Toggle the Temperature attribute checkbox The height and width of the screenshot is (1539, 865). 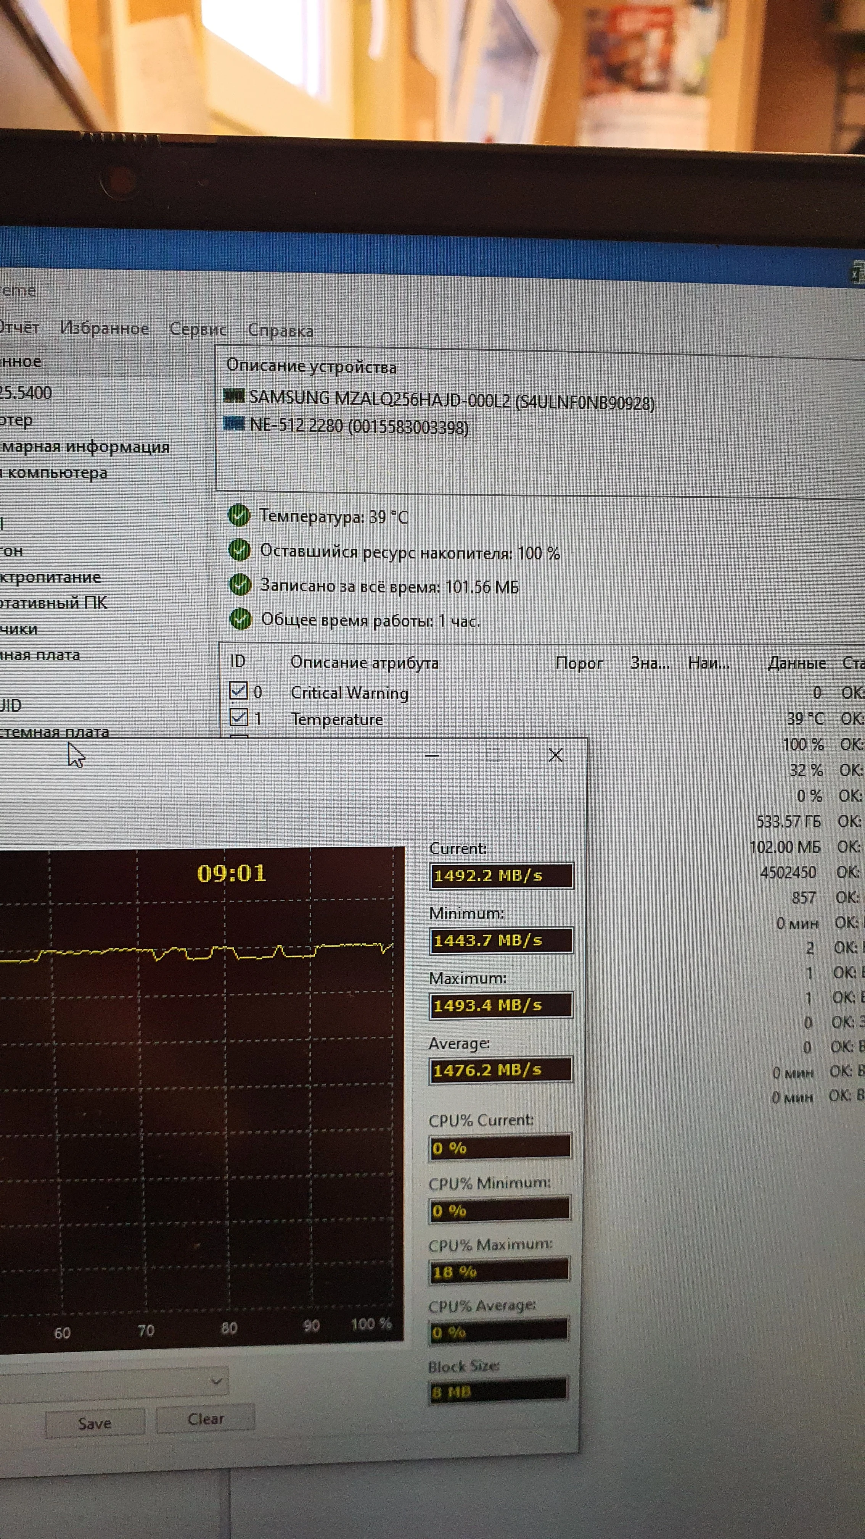(x=239, y=717)
